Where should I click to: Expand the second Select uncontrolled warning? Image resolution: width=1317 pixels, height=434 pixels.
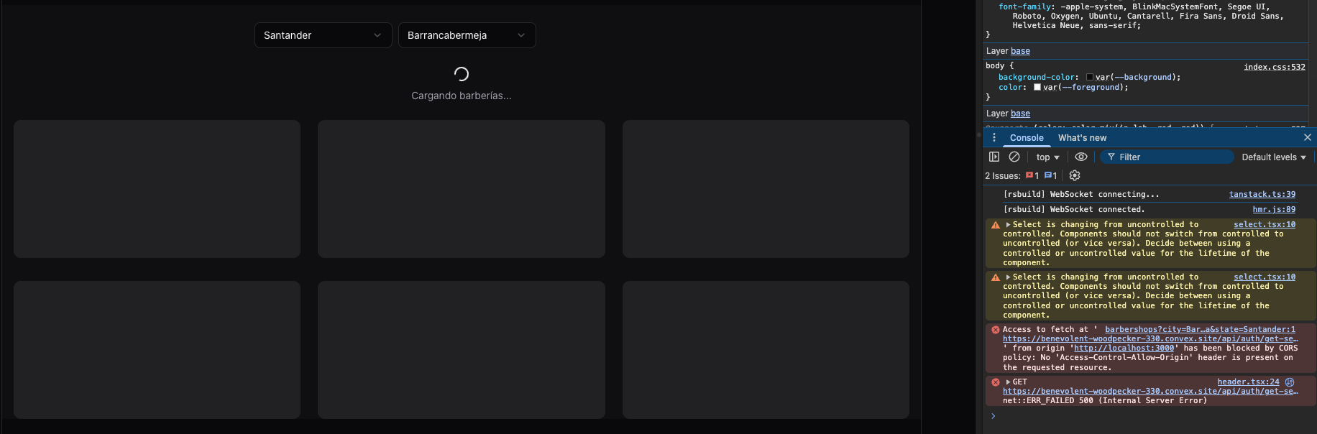click(1009, 277)
